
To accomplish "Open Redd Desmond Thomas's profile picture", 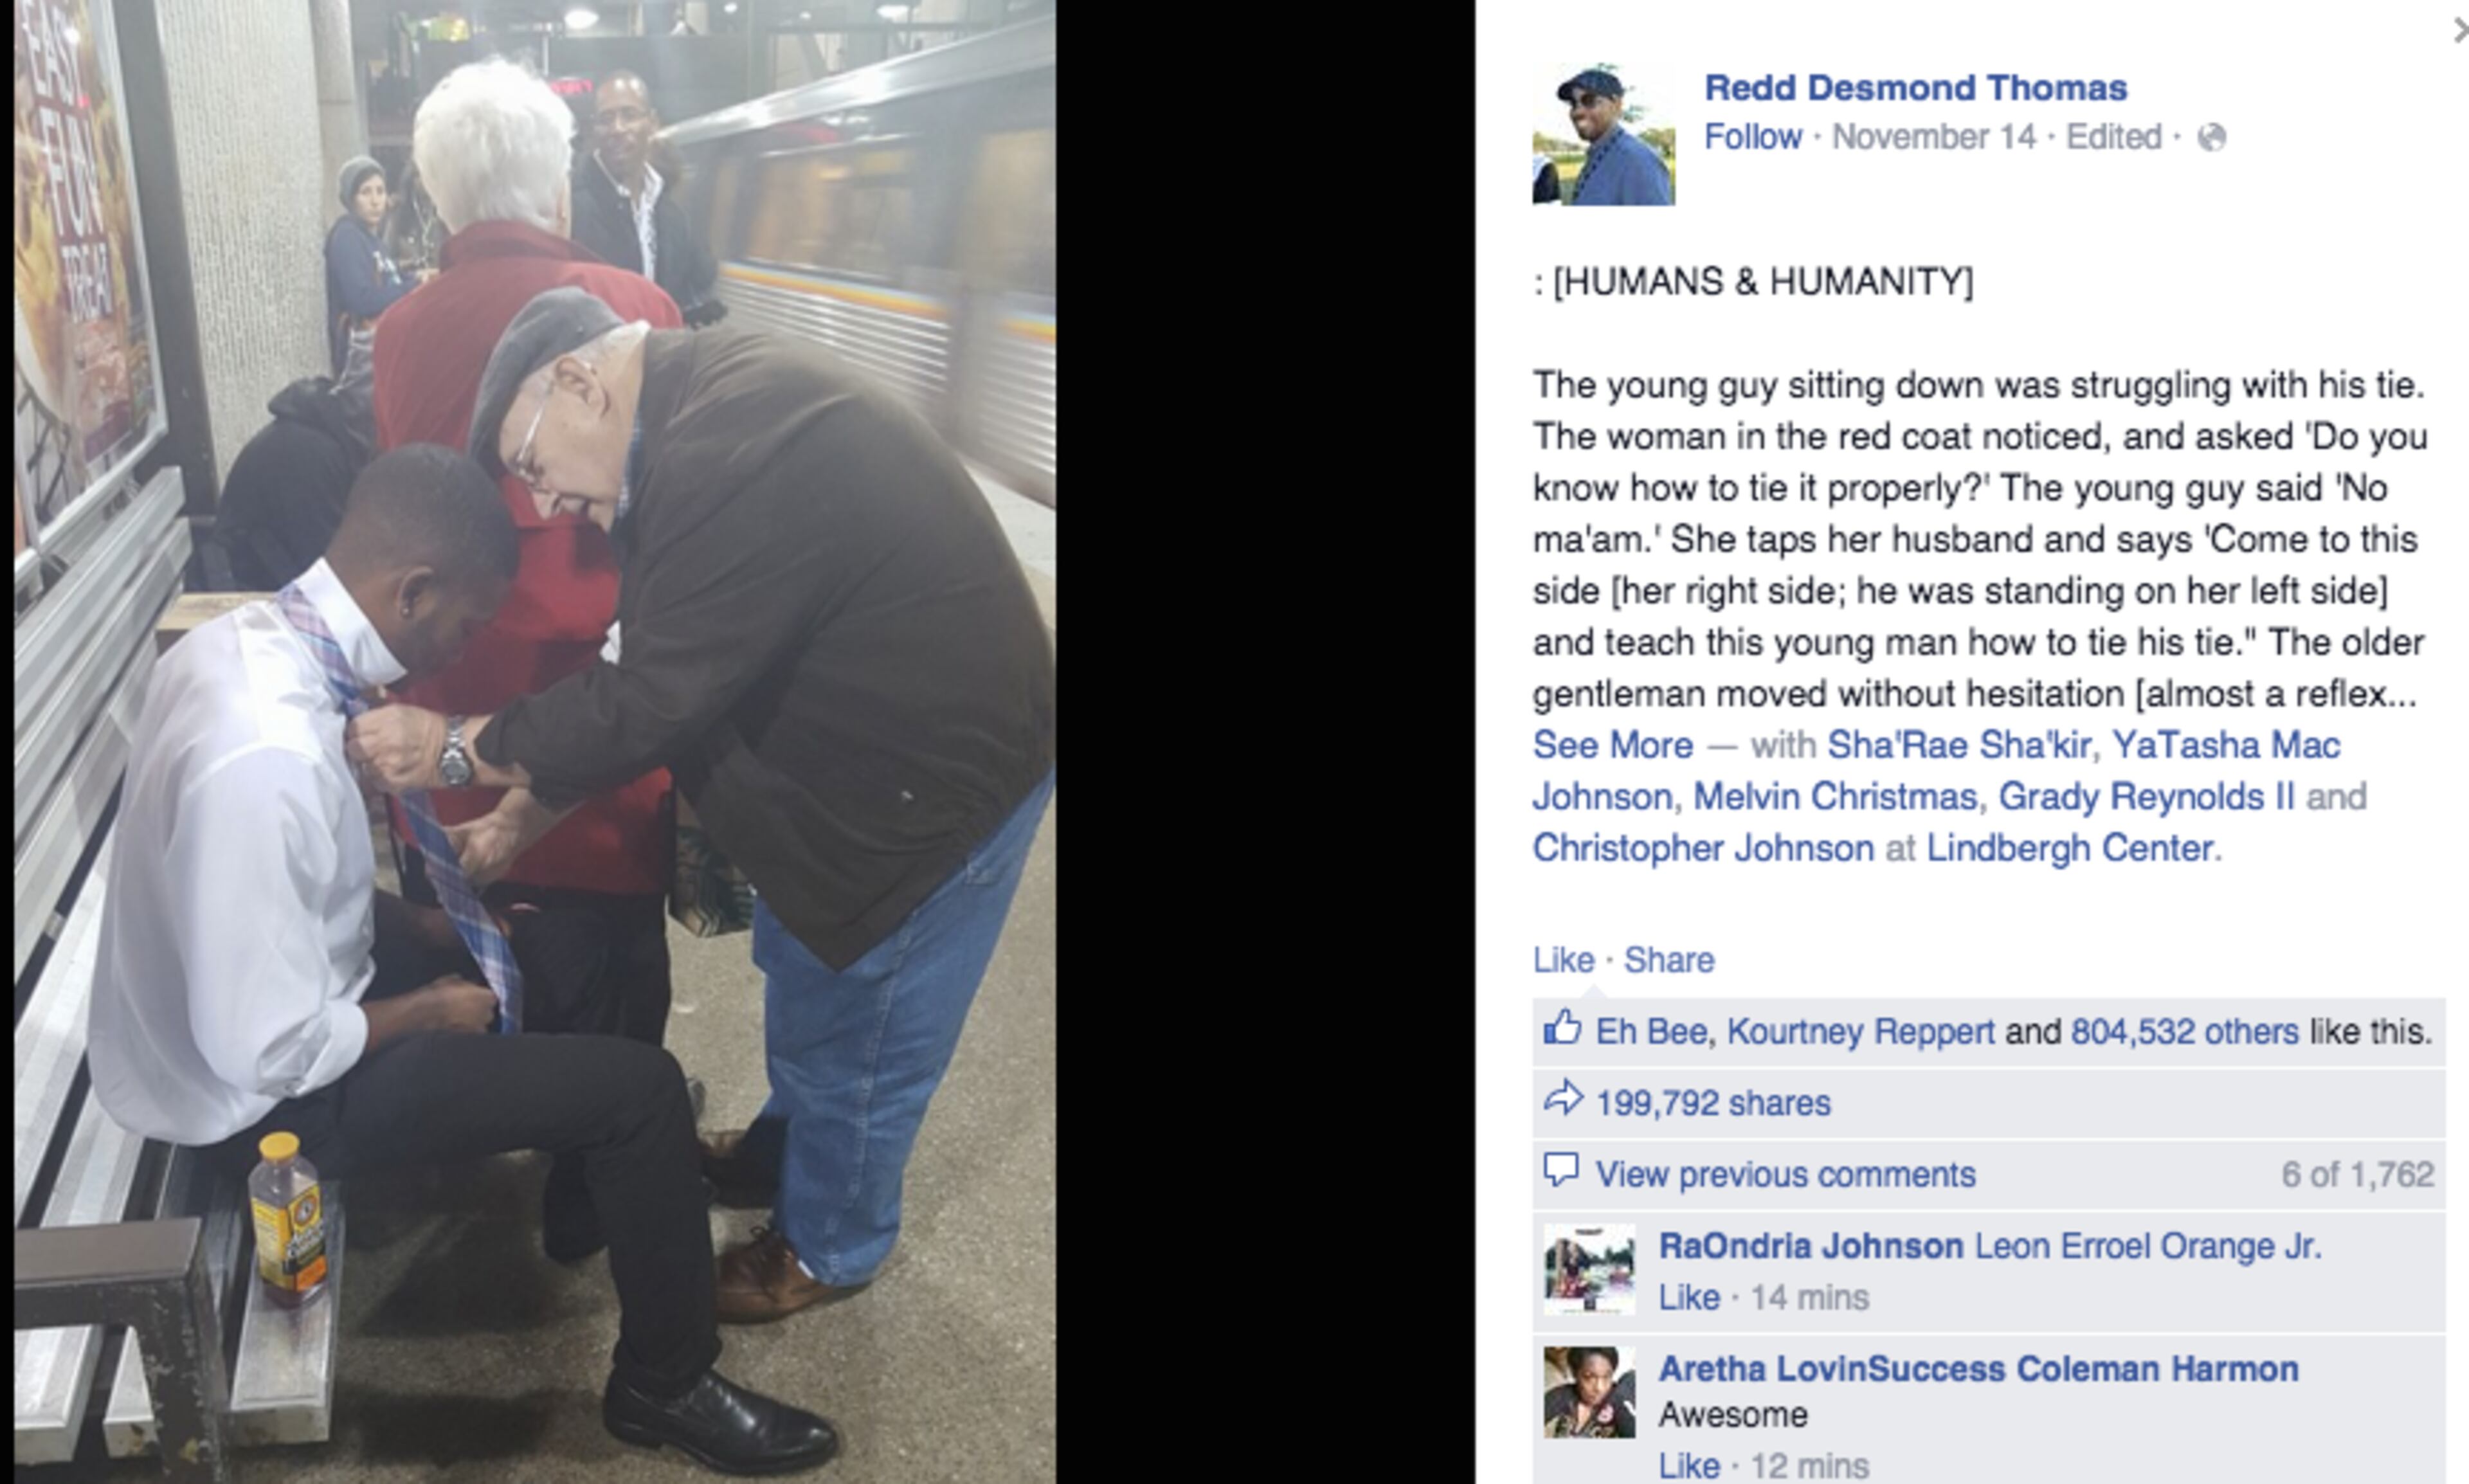I will coord(1603,135).
